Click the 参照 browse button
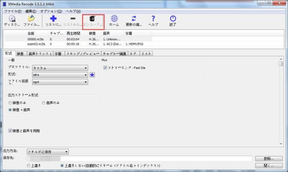The width and height of the screenshot is (288, 172). [x=269, y=159]
